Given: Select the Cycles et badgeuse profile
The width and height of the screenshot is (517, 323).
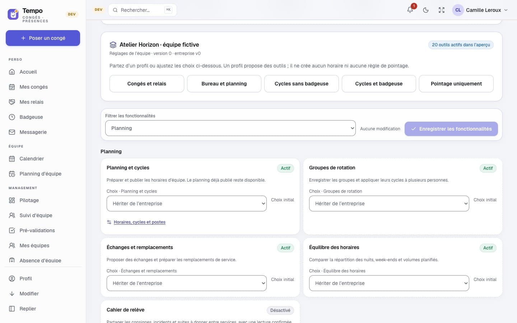Looking at the screenshot, I should pyautogui.click(x=379, y=84).
